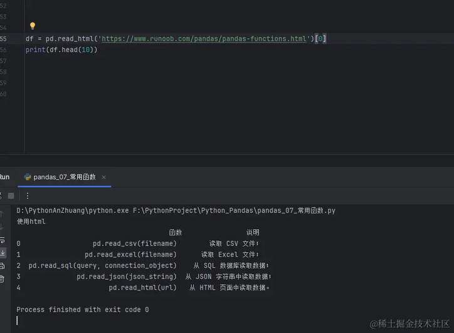This screenshot has height=333, width=454.
Task: Select the pandas_07_常用函数 run tab
Action: coord(64,177)
